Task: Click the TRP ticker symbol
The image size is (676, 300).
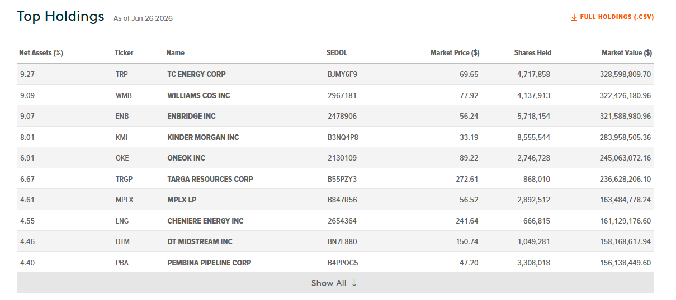Action: click(122, 74)
